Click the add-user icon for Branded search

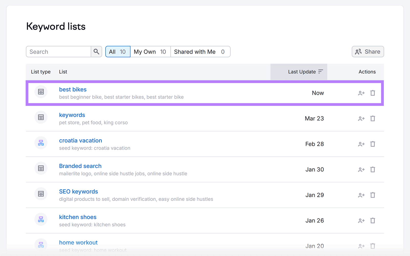(361, 169)
